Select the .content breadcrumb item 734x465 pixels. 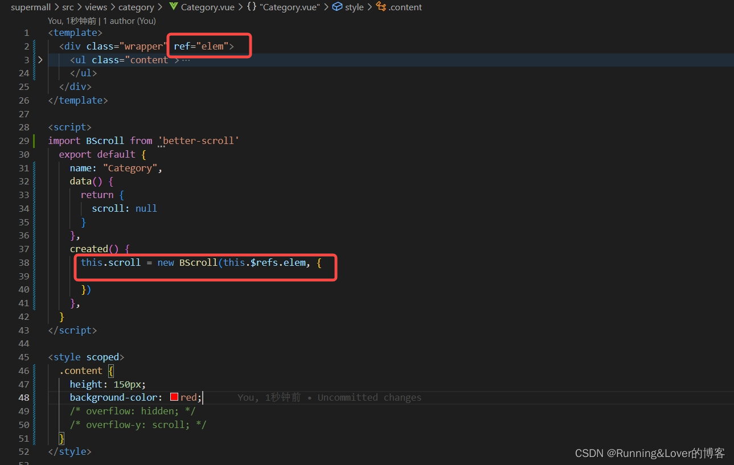tap(405, 7)
